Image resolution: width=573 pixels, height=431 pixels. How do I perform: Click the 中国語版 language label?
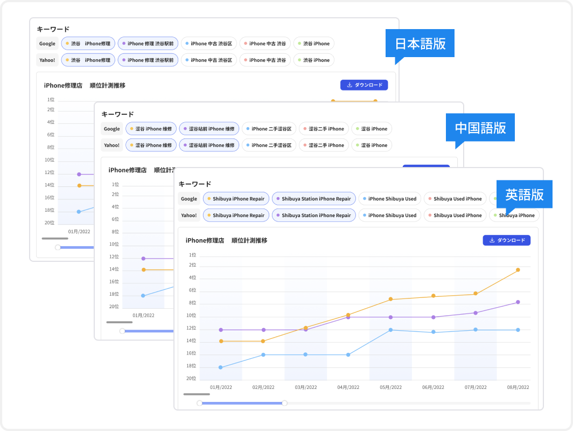click(x=480, y=128)
